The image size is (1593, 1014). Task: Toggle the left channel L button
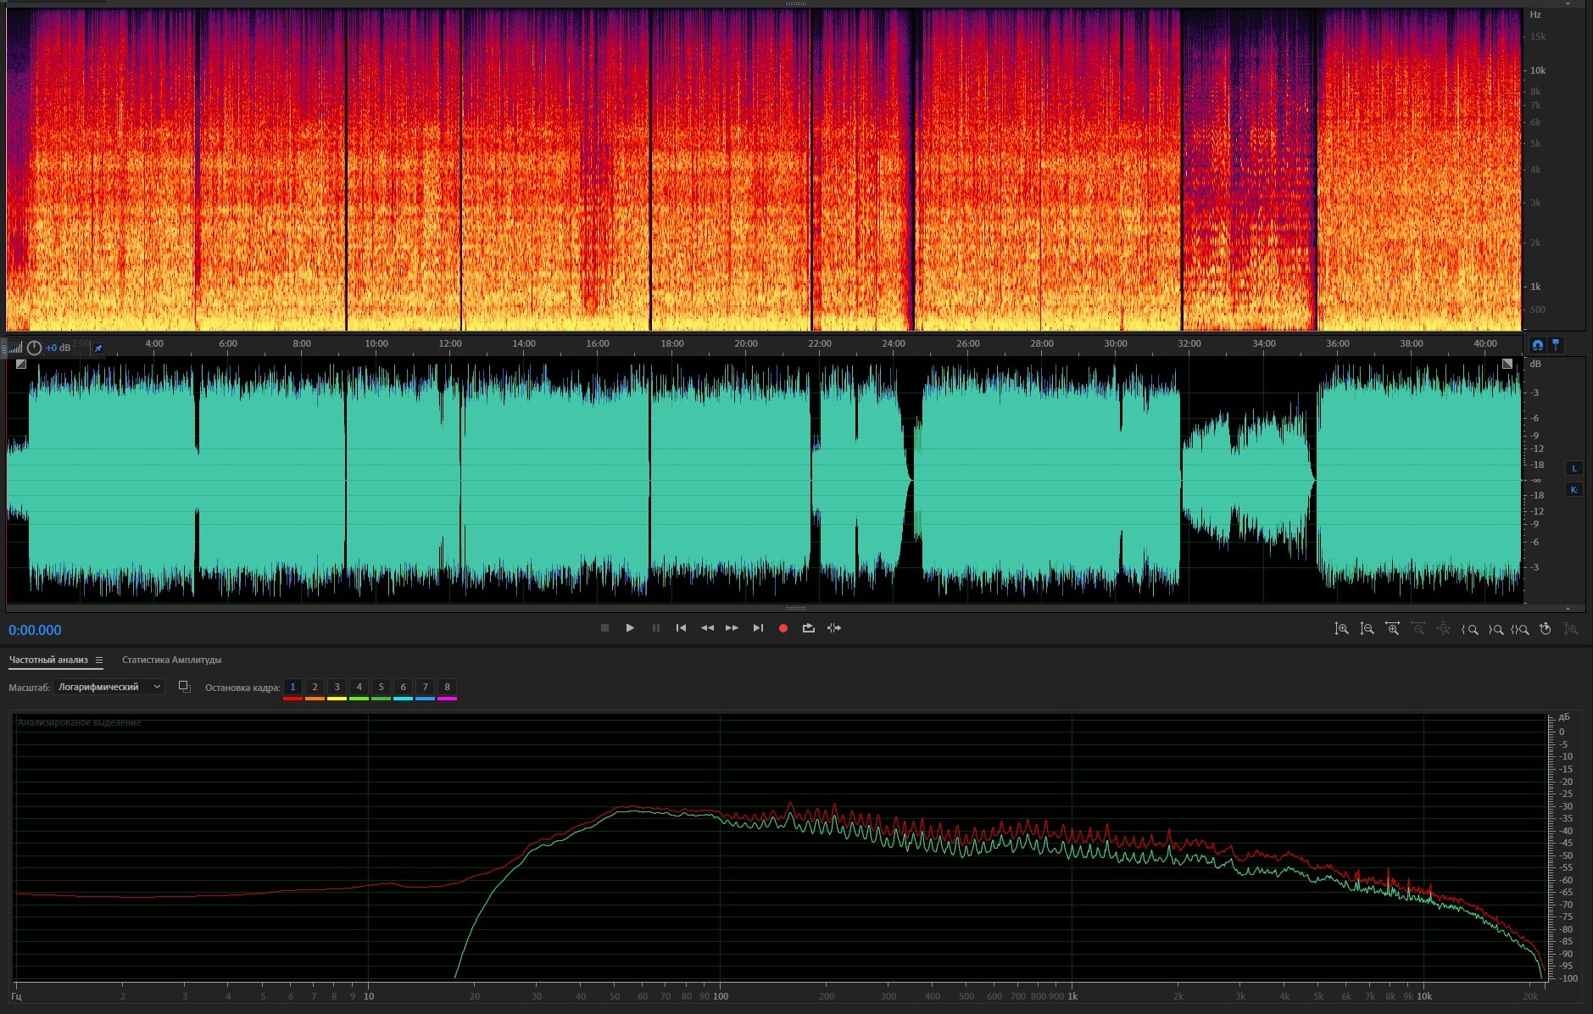click(x=1574, y=469)
